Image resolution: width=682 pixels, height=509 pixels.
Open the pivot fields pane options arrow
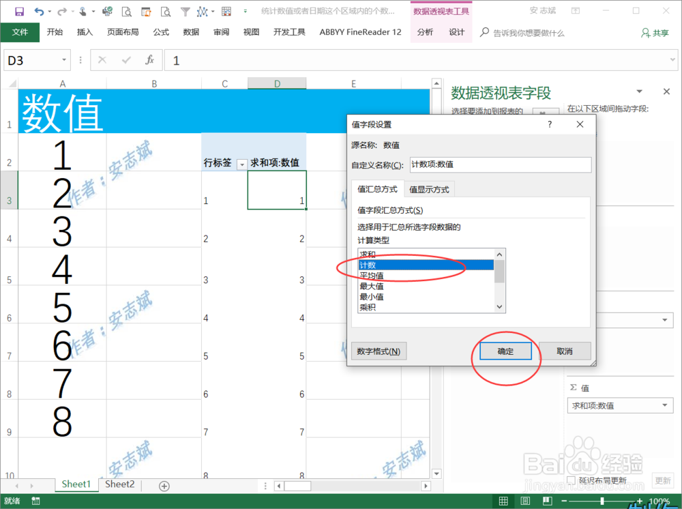(640, 91)
